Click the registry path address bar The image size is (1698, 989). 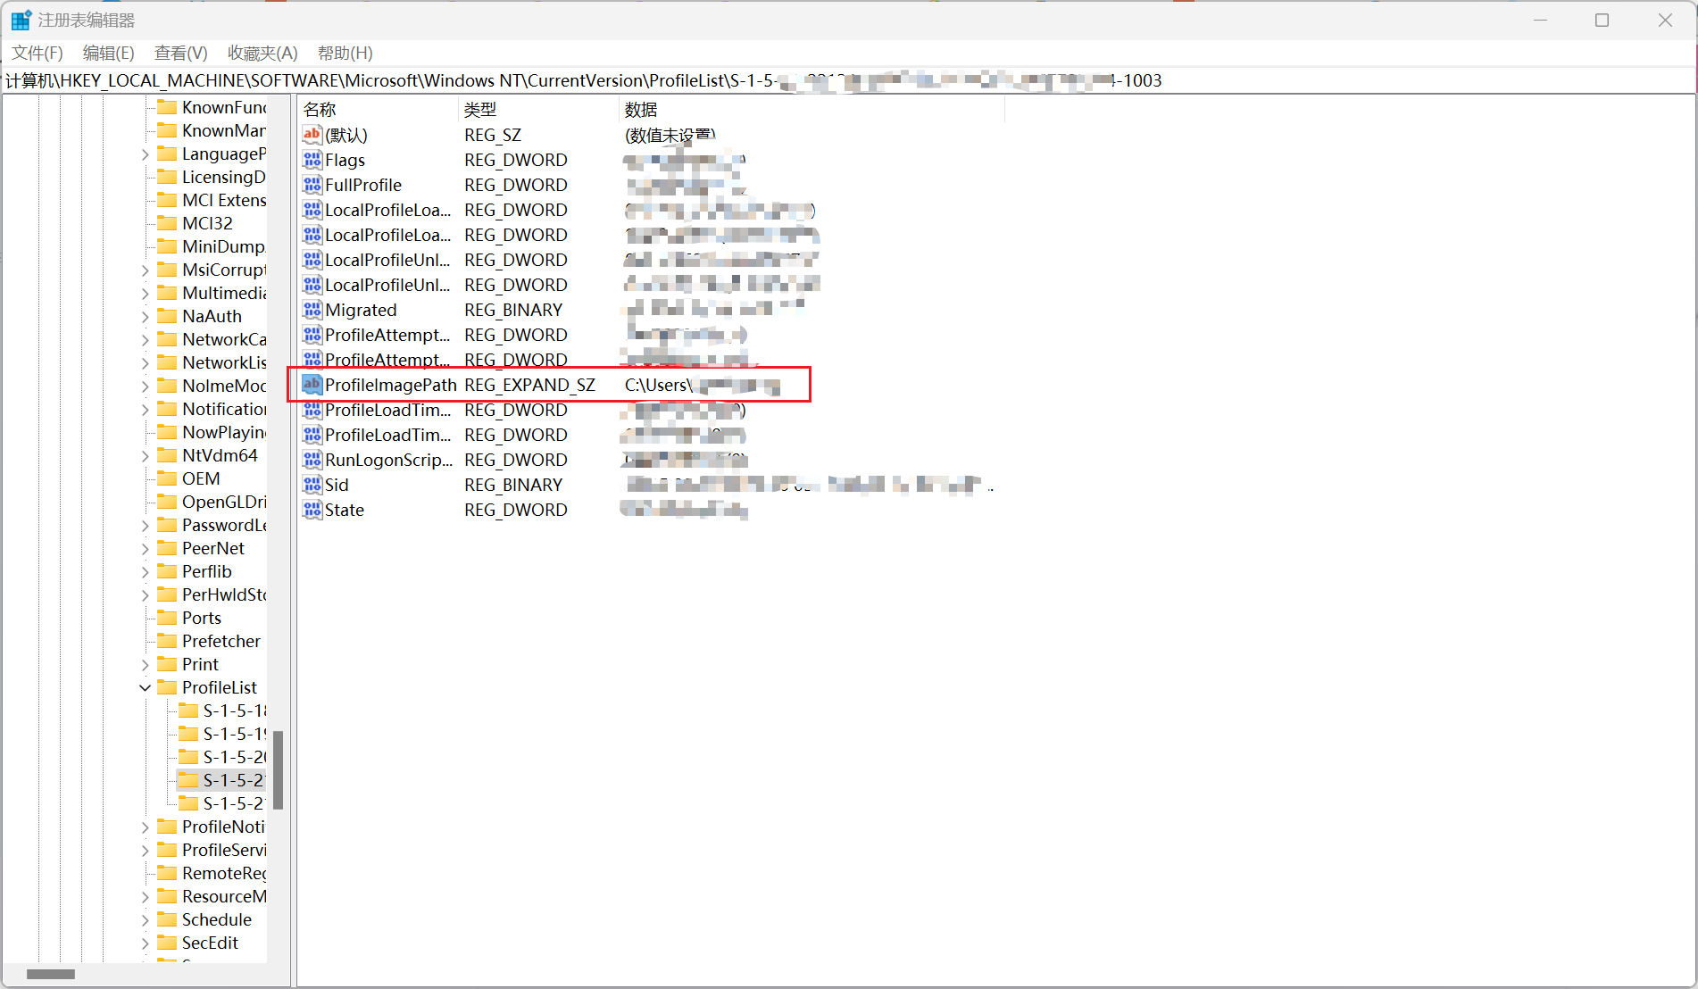848,81
